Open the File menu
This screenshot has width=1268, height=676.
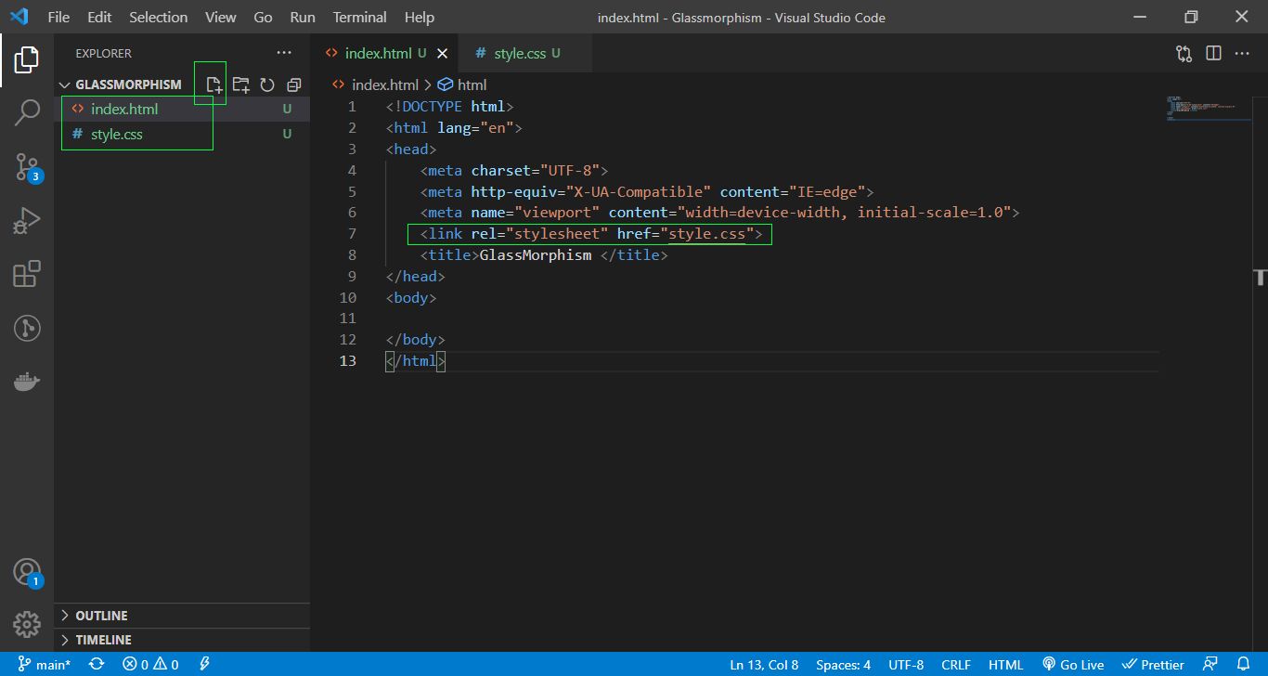point(58,17)
